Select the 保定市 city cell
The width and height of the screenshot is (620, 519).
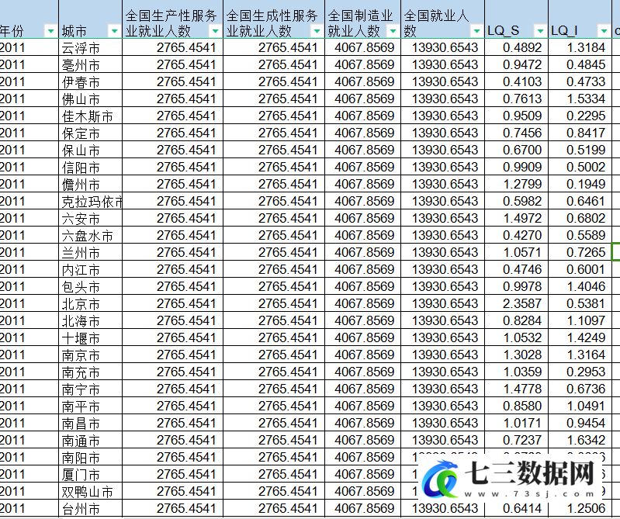[90, 133]
